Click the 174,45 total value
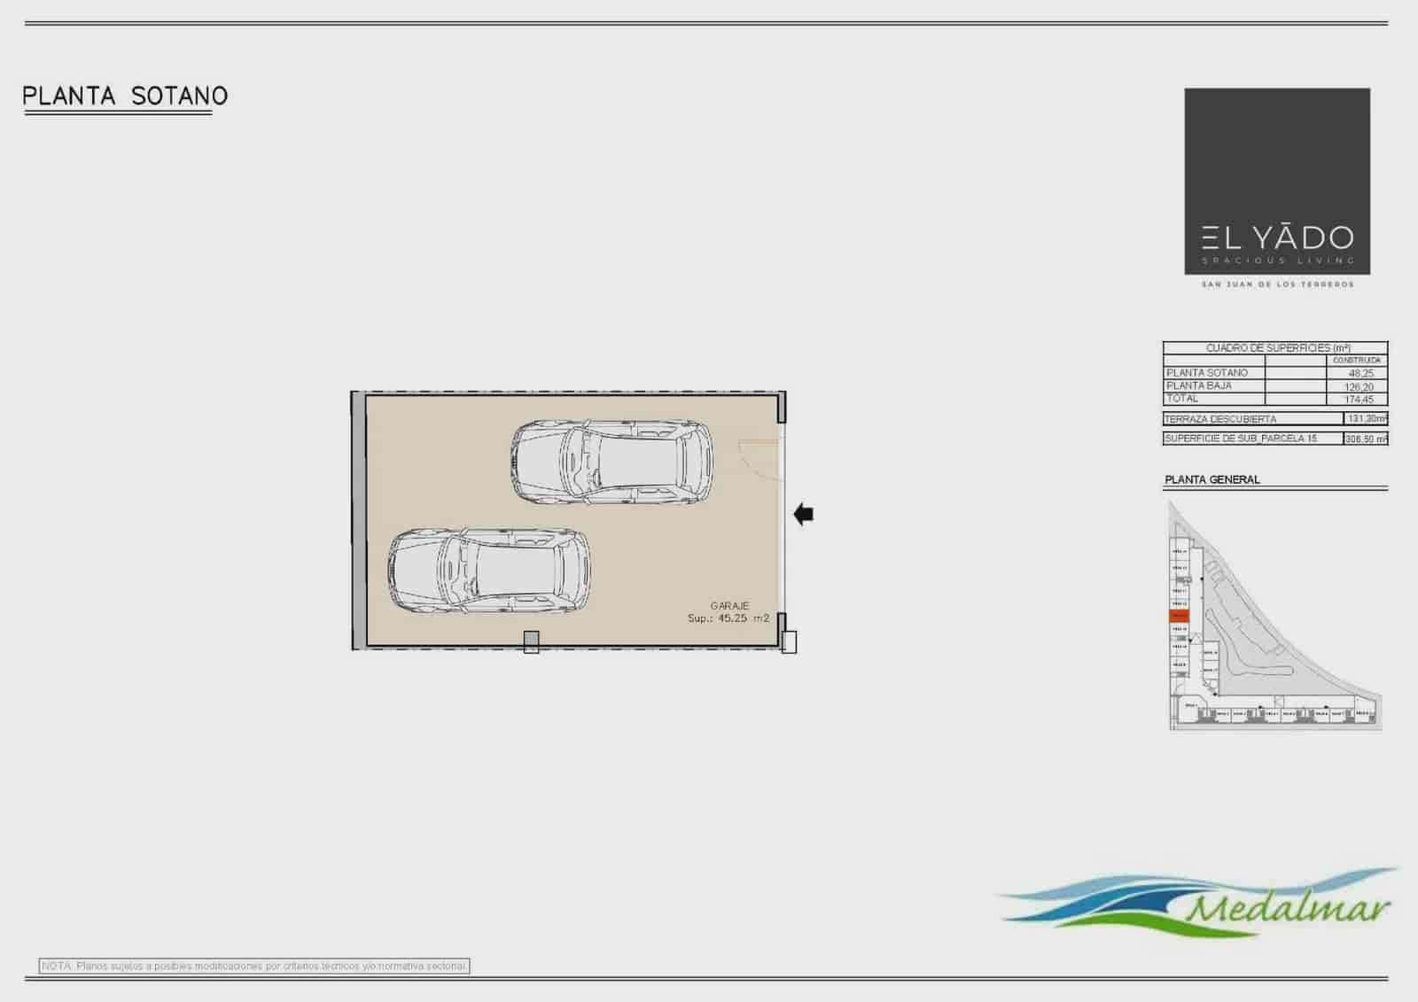1418x1002 pixels. click(1359, 400)
